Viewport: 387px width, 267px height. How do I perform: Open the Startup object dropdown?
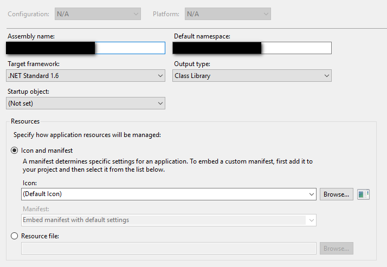(86, 103)
